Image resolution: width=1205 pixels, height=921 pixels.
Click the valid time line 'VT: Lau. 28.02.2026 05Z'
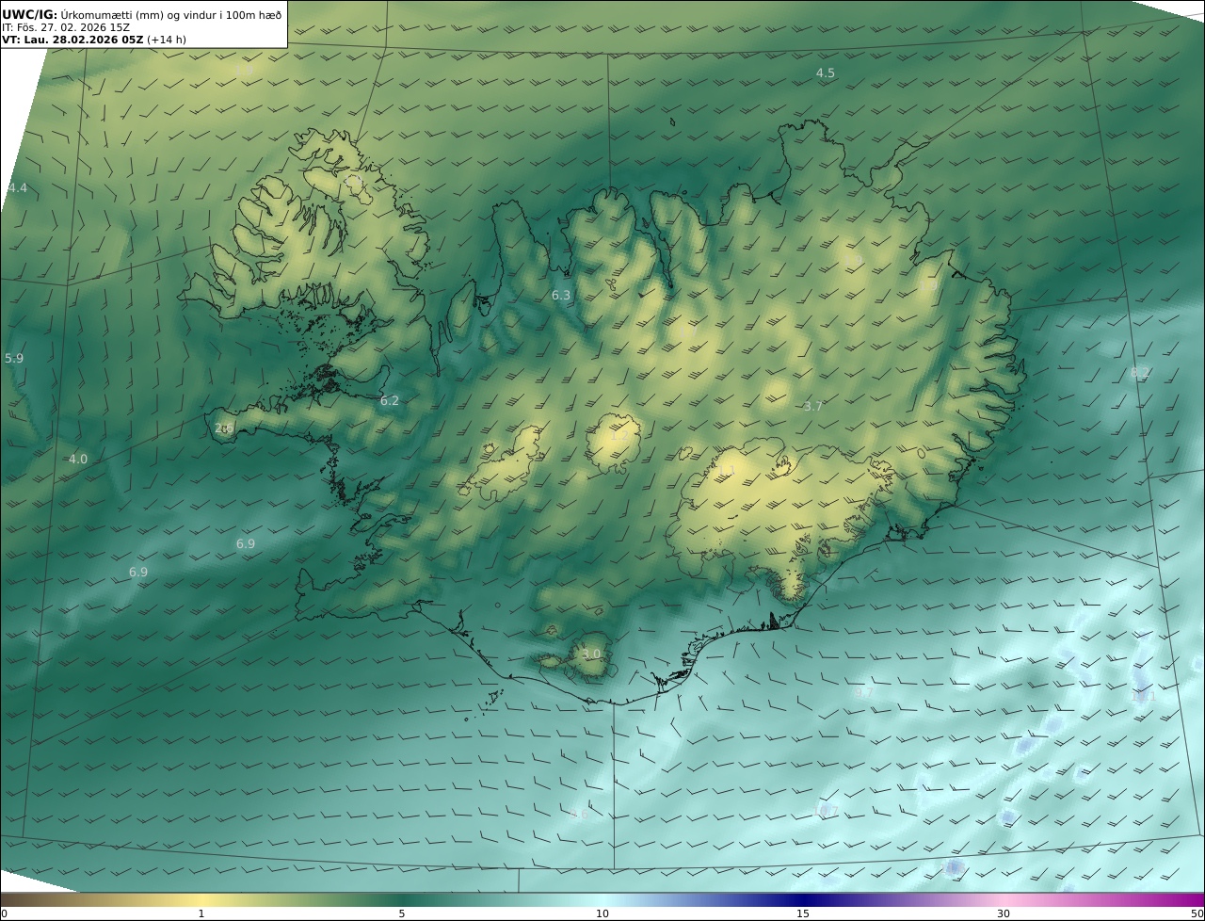pyautogui.click(x=73, y=40)
